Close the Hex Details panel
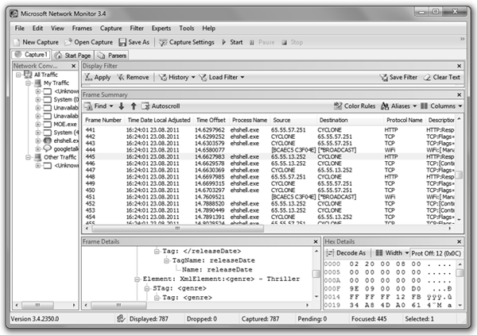The height and width of the screenshot is (335, 477). click(x=459, y=242)
